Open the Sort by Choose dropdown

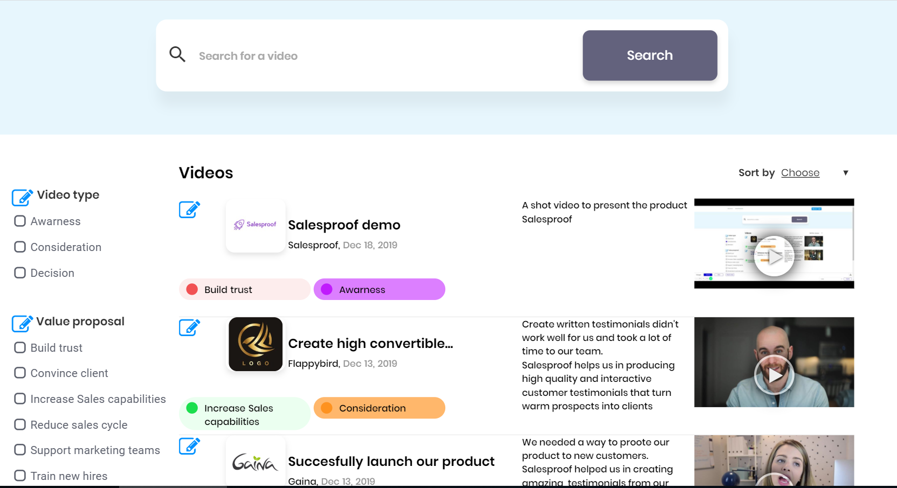point(800,173)
